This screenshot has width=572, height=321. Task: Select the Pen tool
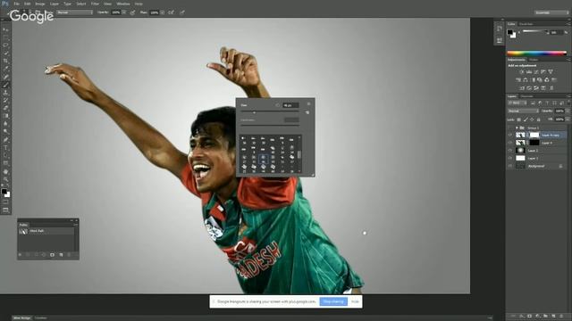coord(5,140)
